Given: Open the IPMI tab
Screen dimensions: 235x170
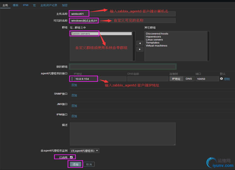Looking at the screenshot, I should click(x=26, y=5).
